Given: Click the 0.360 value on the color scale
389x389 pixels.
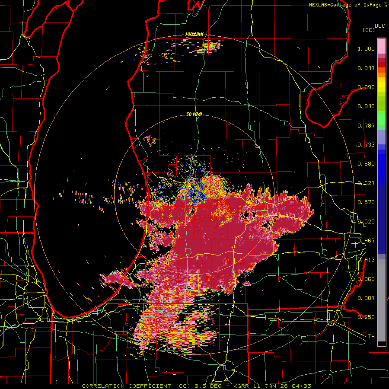Looking at the screenshot, I should [366, 279].
